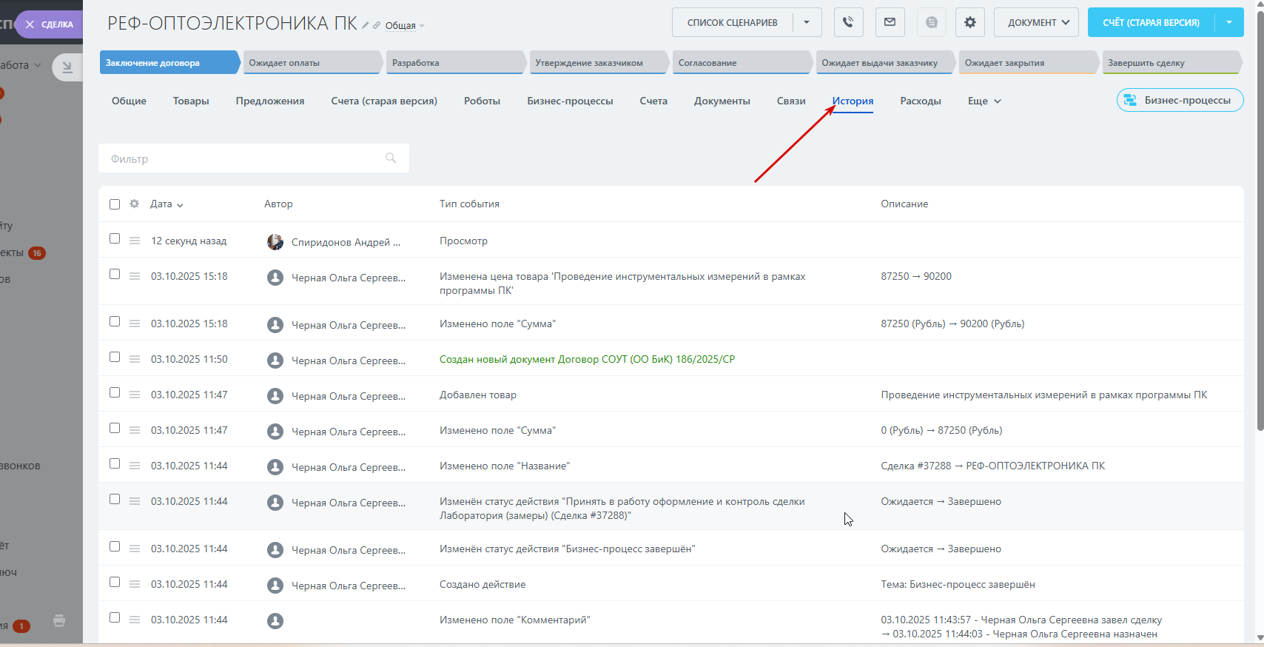Click the phone call icon button
Screen dimensions: 1264x647
[849, 22]
